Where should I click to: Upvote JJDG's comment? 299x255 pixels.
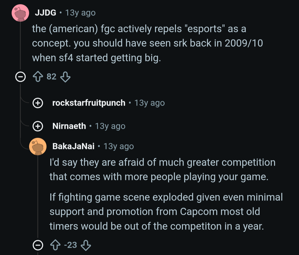38,77
